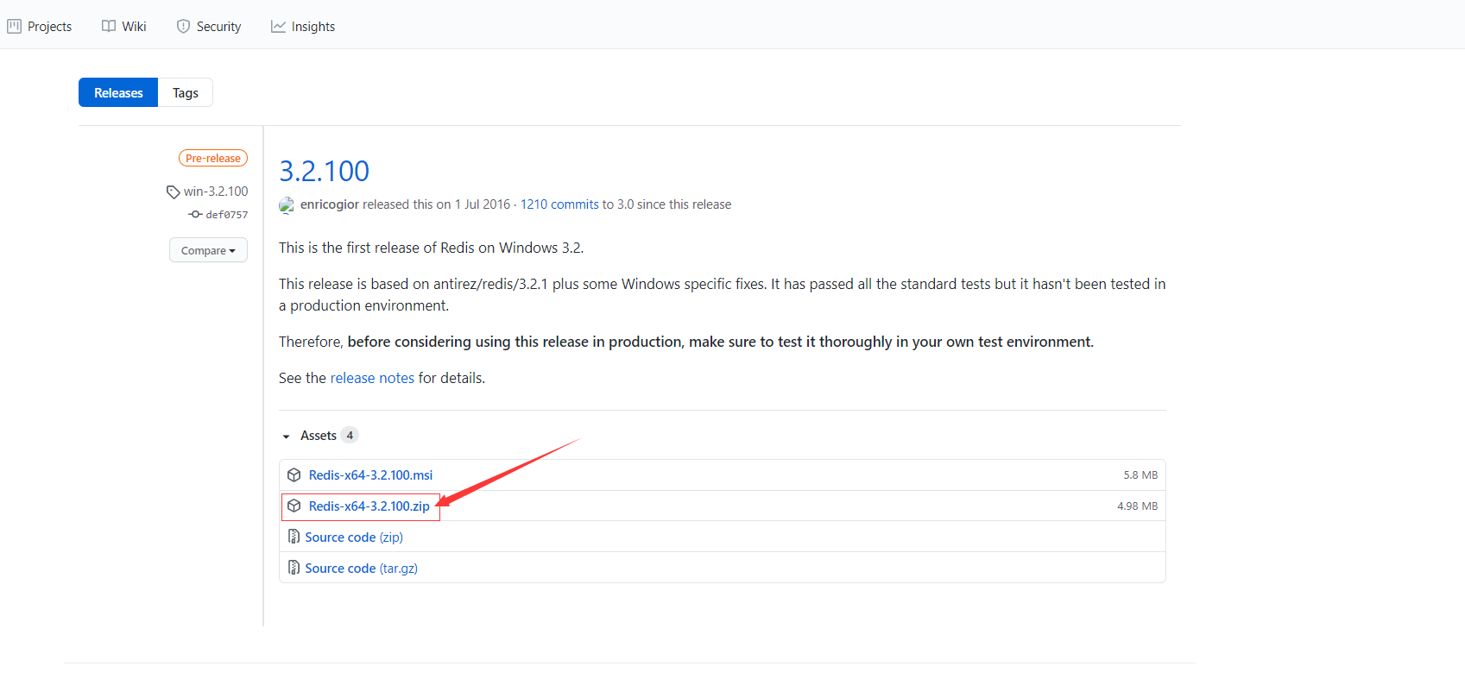Switch to the Tags tab
1465x685 pixels.
tap(186, 92)
